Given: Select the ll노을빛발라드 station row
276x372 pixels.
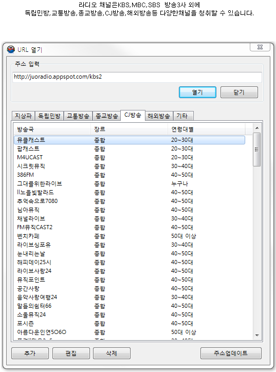Looking at the screenshot, I should 130,192.
